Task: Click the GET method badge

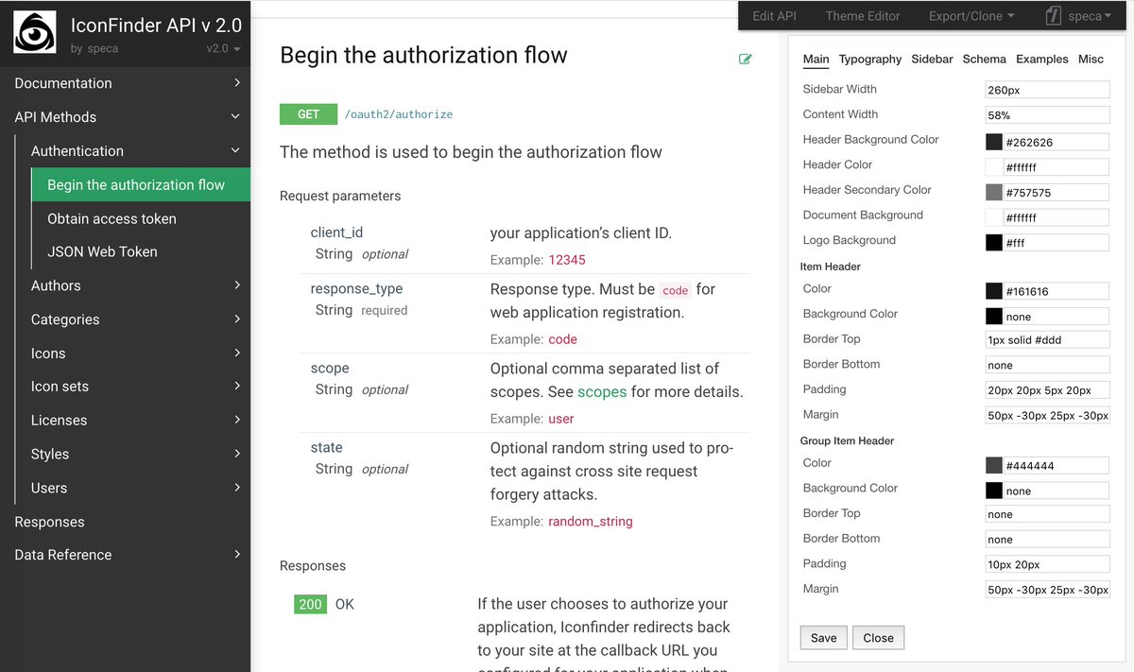Action: (x=308, y=114)
